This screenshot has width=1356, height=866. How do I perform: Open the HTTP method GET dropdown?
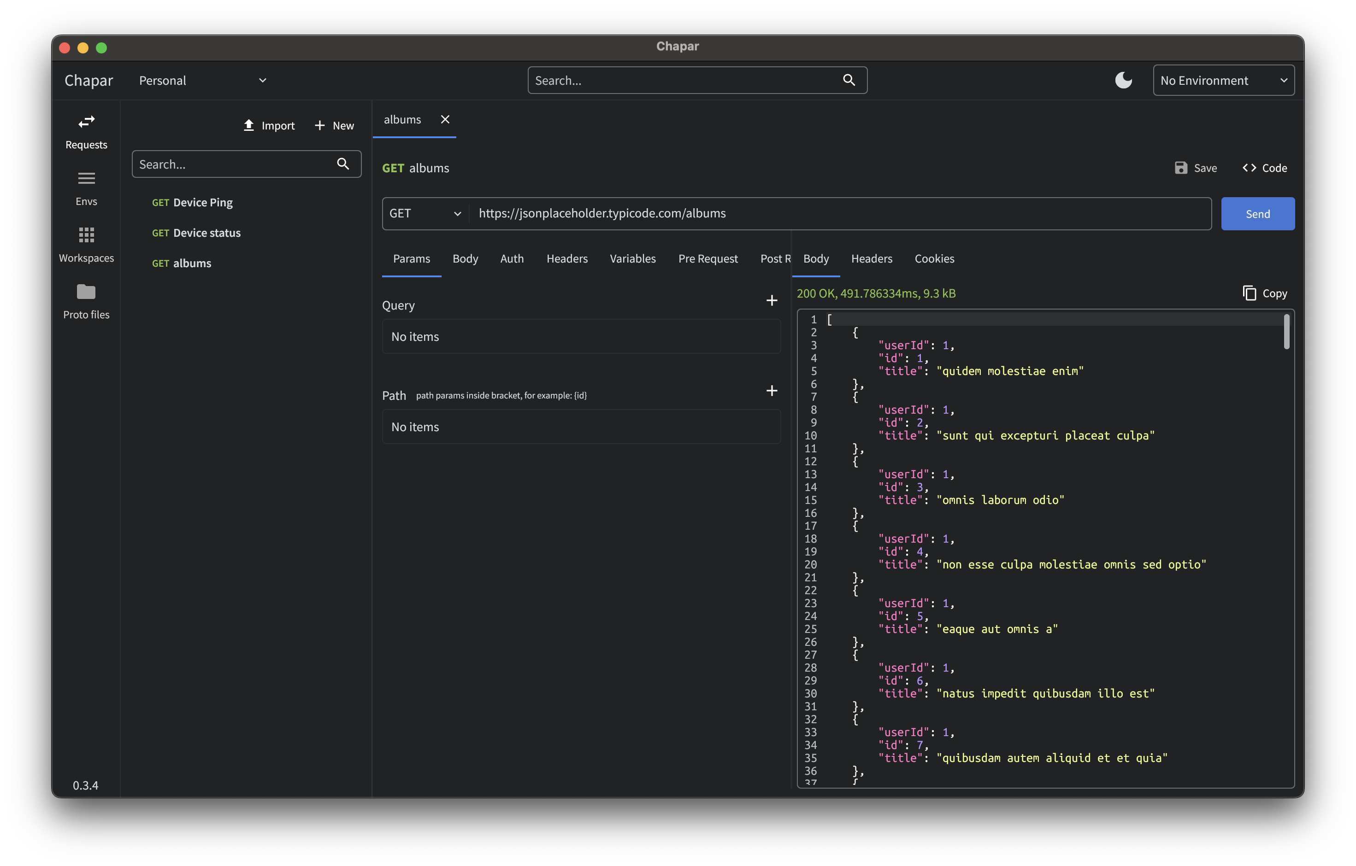[425, 214]
